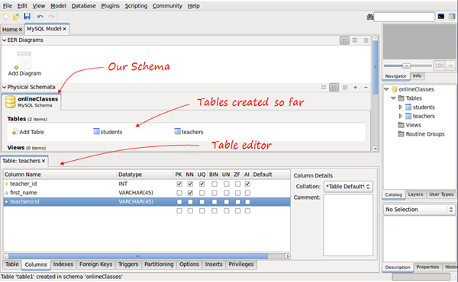Switch to the User Types tab
Viewport: 458px width, 282px height.
coord(441,194)
